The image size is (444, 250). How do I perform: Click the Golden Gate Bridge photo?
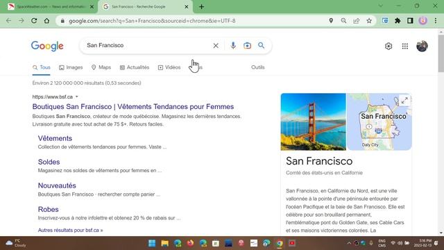click(x=313, y=122)
